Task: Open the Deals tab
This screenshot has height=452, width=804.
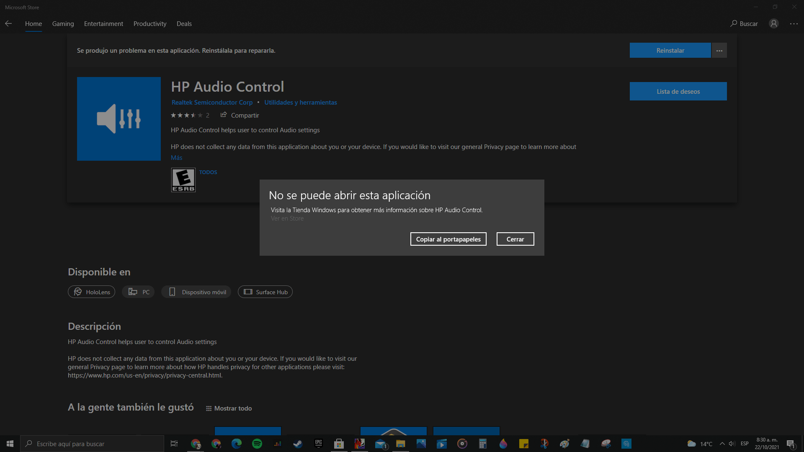Action: (x=184, y=24)
